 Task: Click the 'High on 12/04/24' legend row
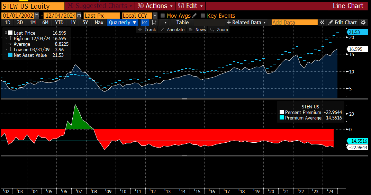(37, 38)
